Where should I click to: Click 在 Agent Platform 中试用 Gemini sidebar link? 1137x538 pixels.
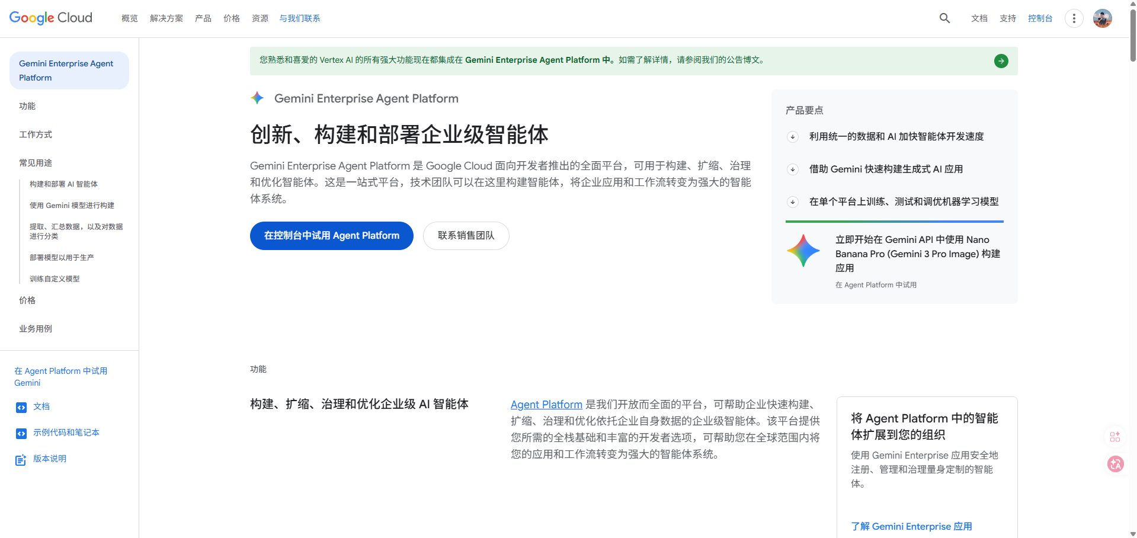(x=61, y=377)
